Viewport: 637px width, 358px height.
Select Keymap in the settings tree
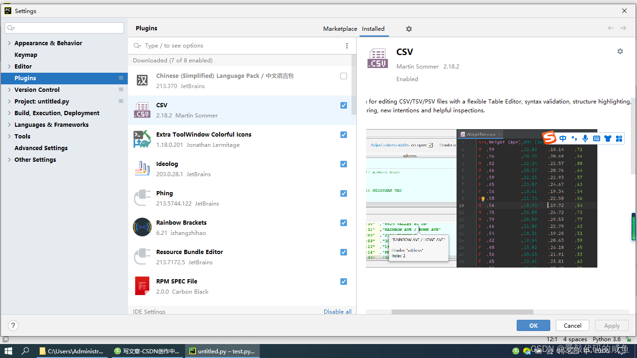click(26, 55)
